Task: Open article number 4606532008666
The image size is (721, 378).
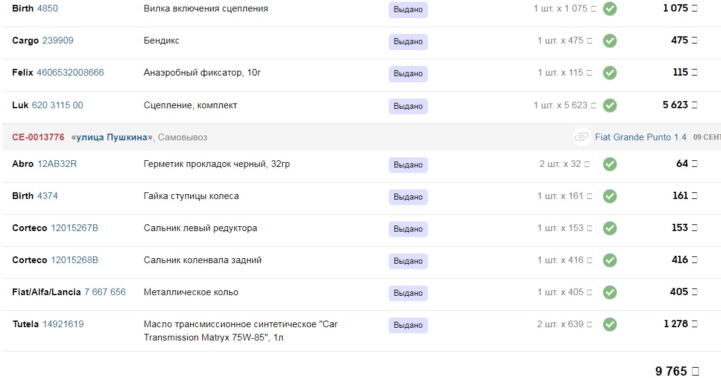Action: click(70, 73)
